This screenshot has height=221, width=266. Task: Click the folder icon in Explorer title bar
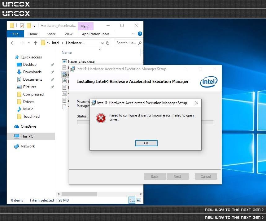click(12, 25)
